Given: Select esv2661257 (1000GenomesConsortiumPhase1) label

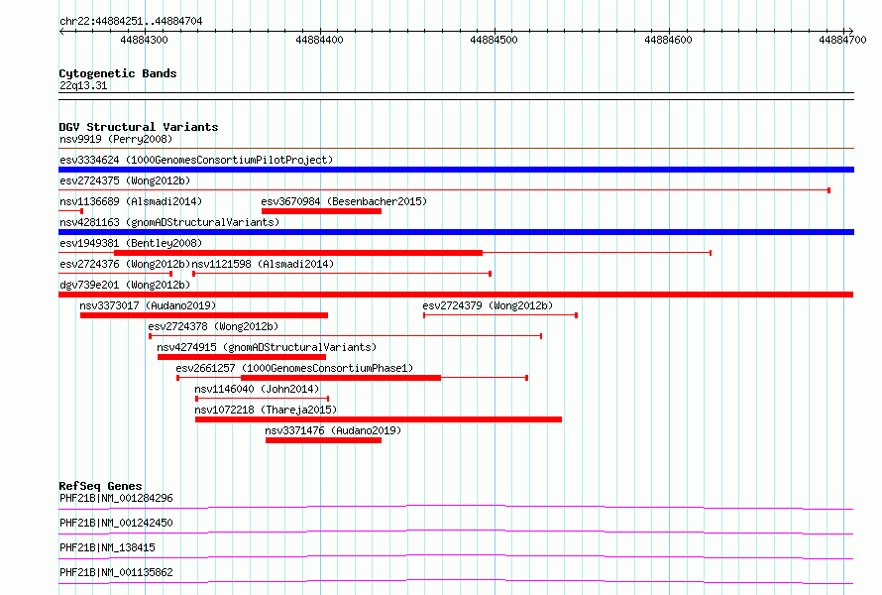Looking at the screenshot, I should (x=294, y=368).
